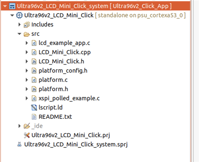Click the system project icon at top
199x162 pixels.
(x=12, y=6)
